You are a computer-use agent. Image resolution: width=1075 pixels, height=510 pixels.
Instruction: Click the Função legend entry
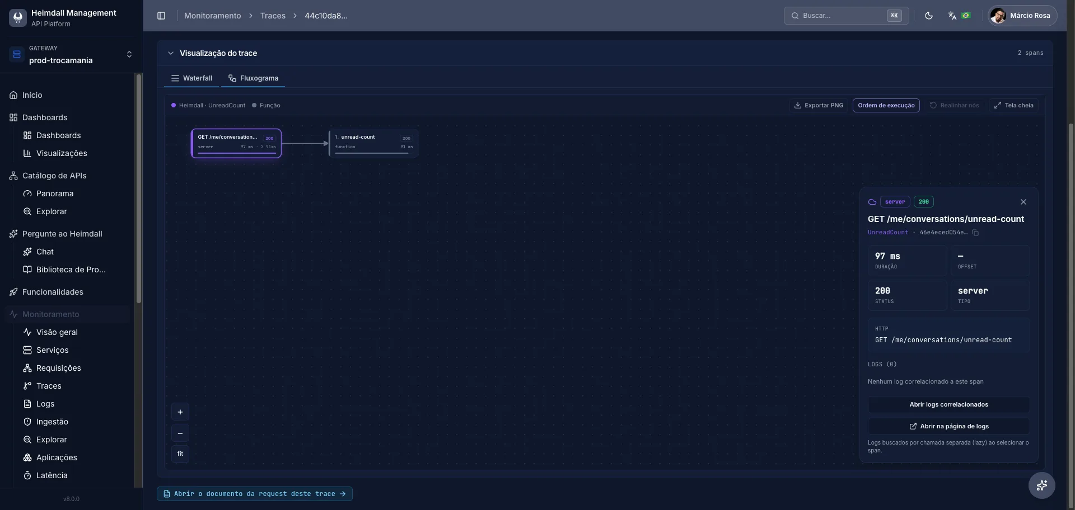click(x=266, y=105)
